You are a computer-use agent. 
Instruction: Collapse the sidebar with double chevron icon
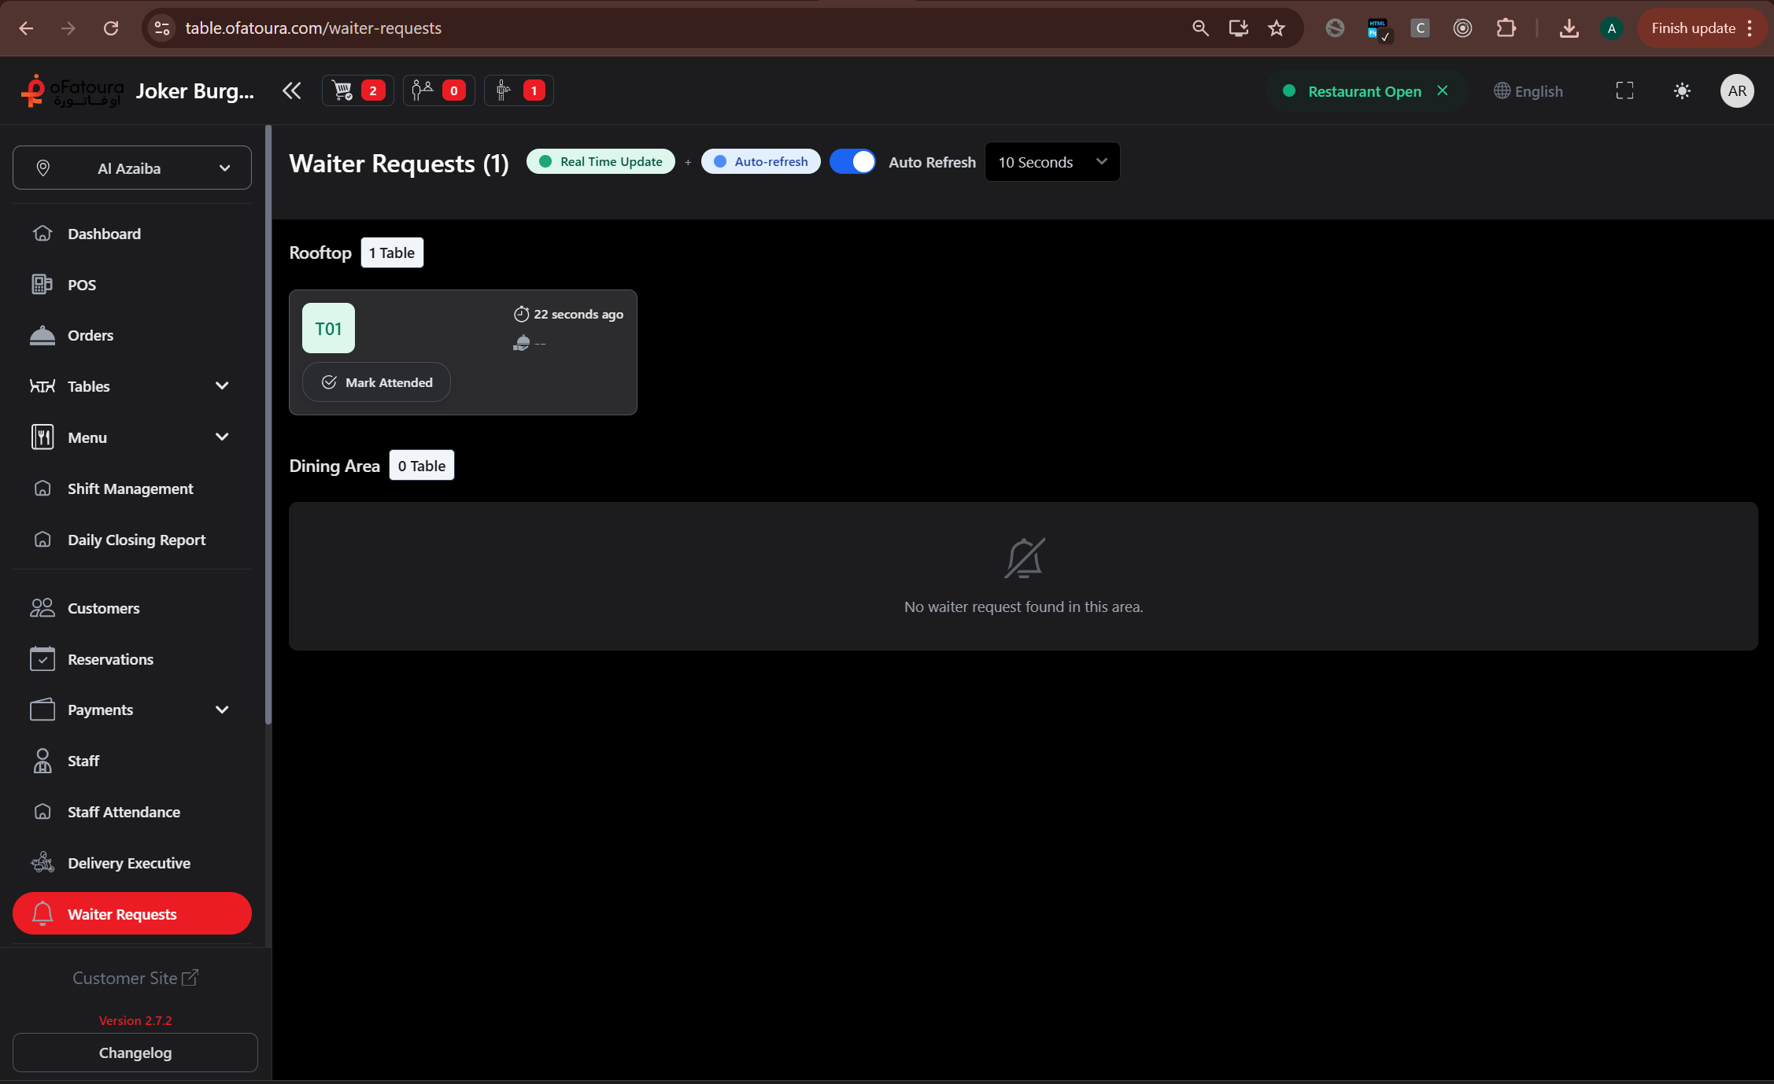tap(291, 90)
